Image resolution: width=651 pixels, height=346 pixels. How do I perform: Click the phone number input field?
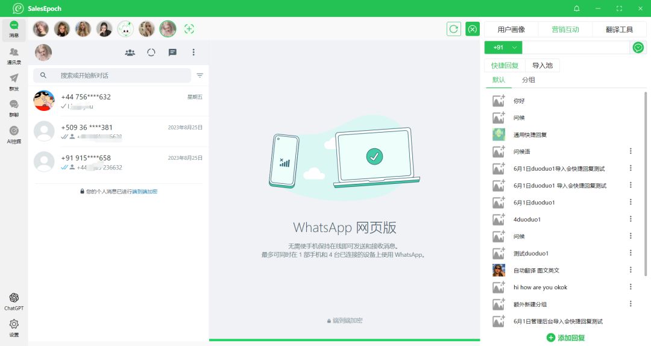pyautogui.click(x=576, y=48)
